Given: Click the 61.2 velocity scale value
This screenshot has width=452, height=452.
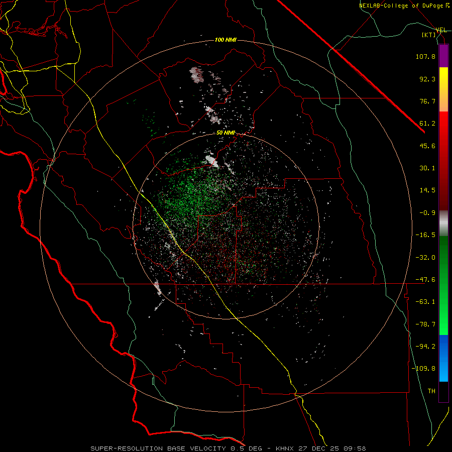Looking at the screenshot, I should 427,124.
